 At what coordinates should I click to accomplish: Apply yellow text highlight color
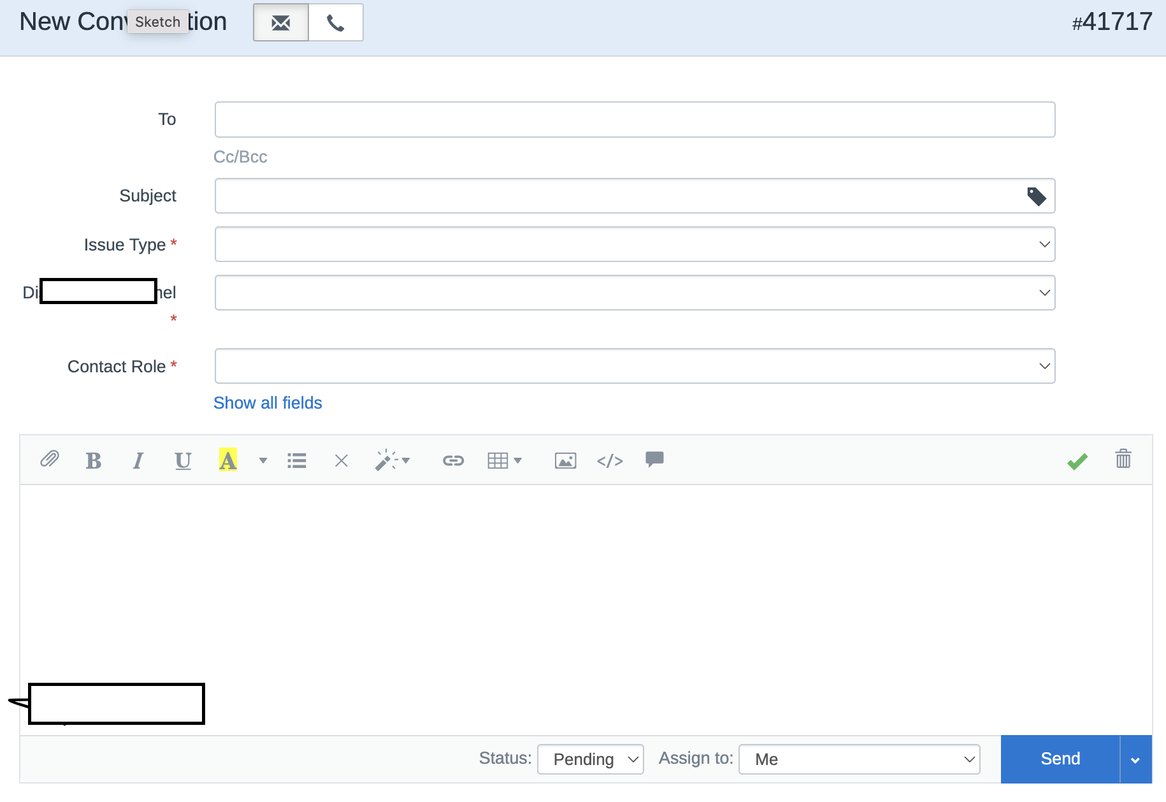[x=227, y=460]
